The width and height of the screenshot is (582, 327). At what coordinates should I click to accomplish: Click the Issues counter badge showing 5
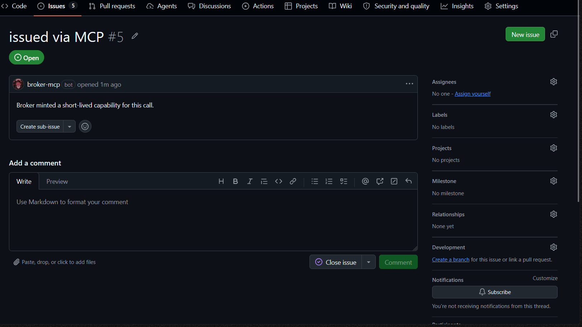[x=73, y=6]
